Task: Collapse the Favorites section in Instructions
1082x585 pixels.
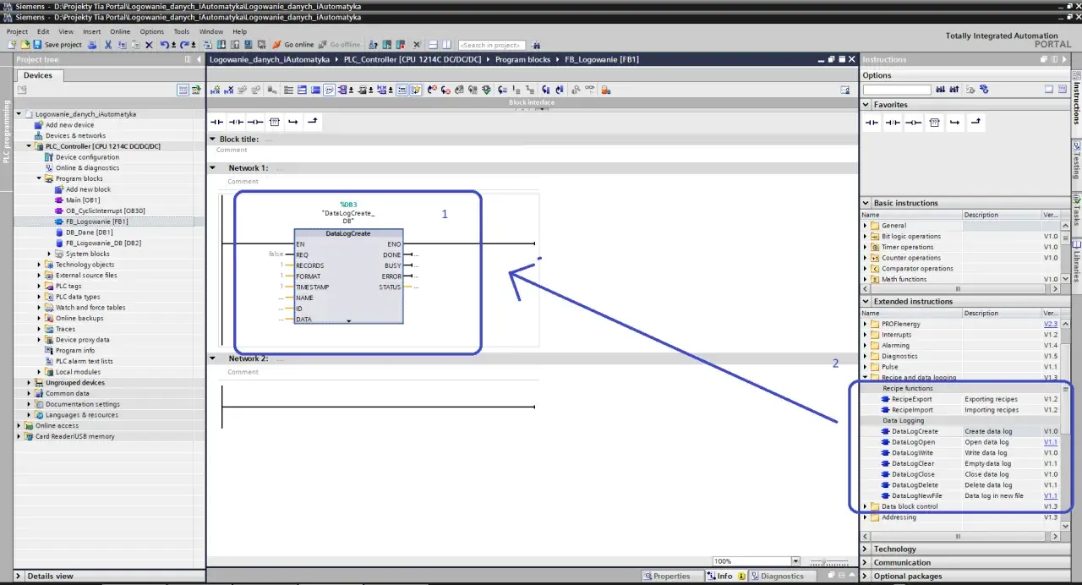Action: coord(866,105)
